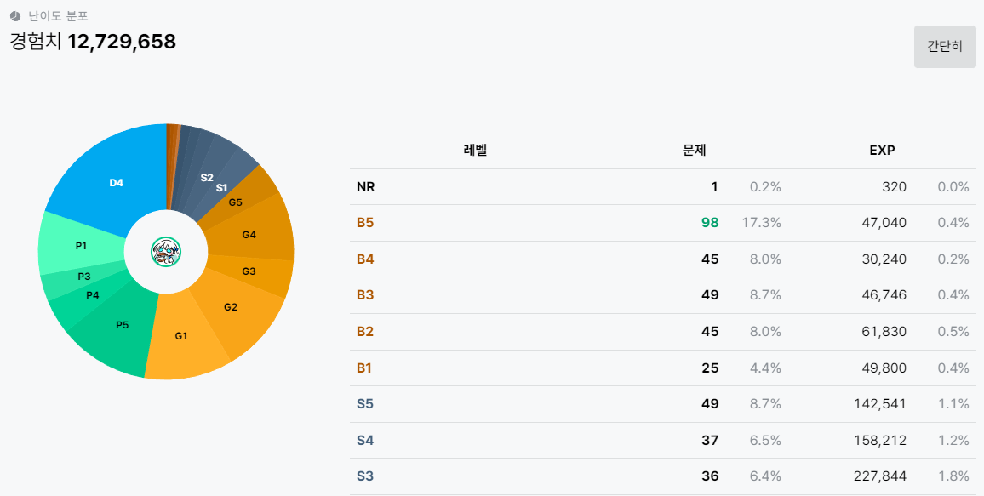Click the B5 level label in the table

[363, 223]
